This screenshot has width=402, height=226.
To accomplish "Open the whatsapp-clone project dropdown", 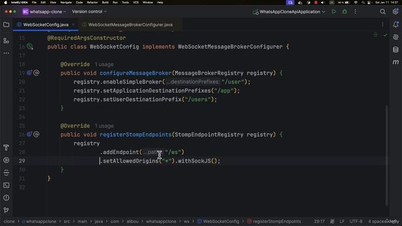I will pyautogui.click(x=45, y=12).
